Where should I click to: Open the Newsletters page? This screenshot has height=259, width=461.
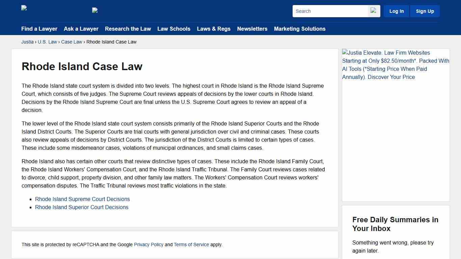tap(252, 29)
